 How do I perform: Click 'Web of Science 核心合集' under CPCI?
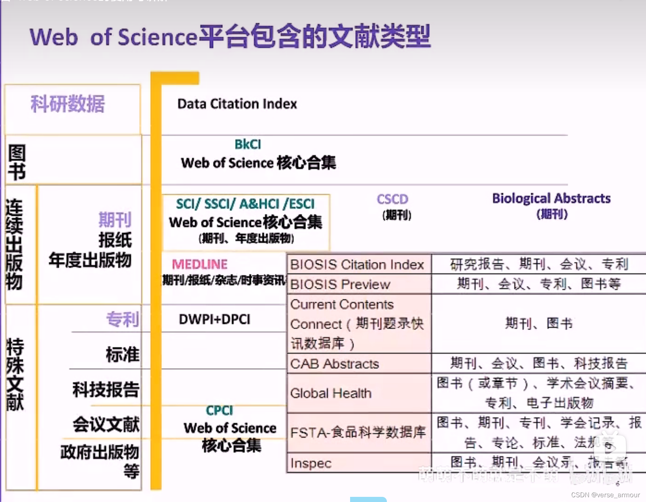click(230, 437)
